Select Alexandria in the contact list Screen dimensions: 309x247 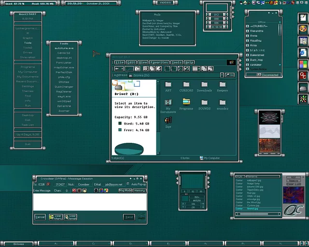[x=257, y=30]
